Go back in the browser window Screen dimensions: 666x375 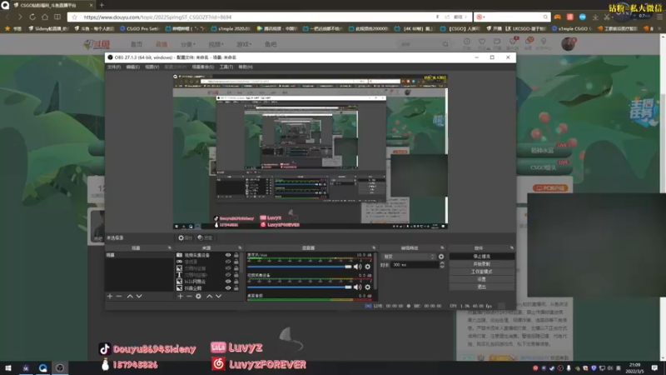point(7,17)
